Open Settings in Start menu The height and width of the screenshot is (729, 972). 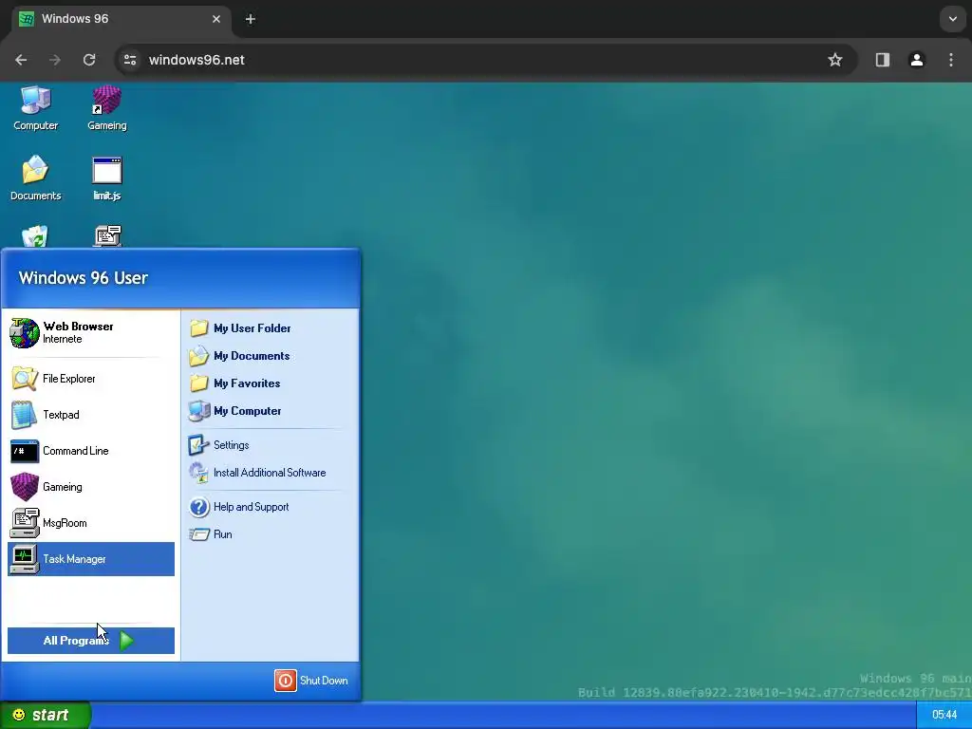point(270,445)
